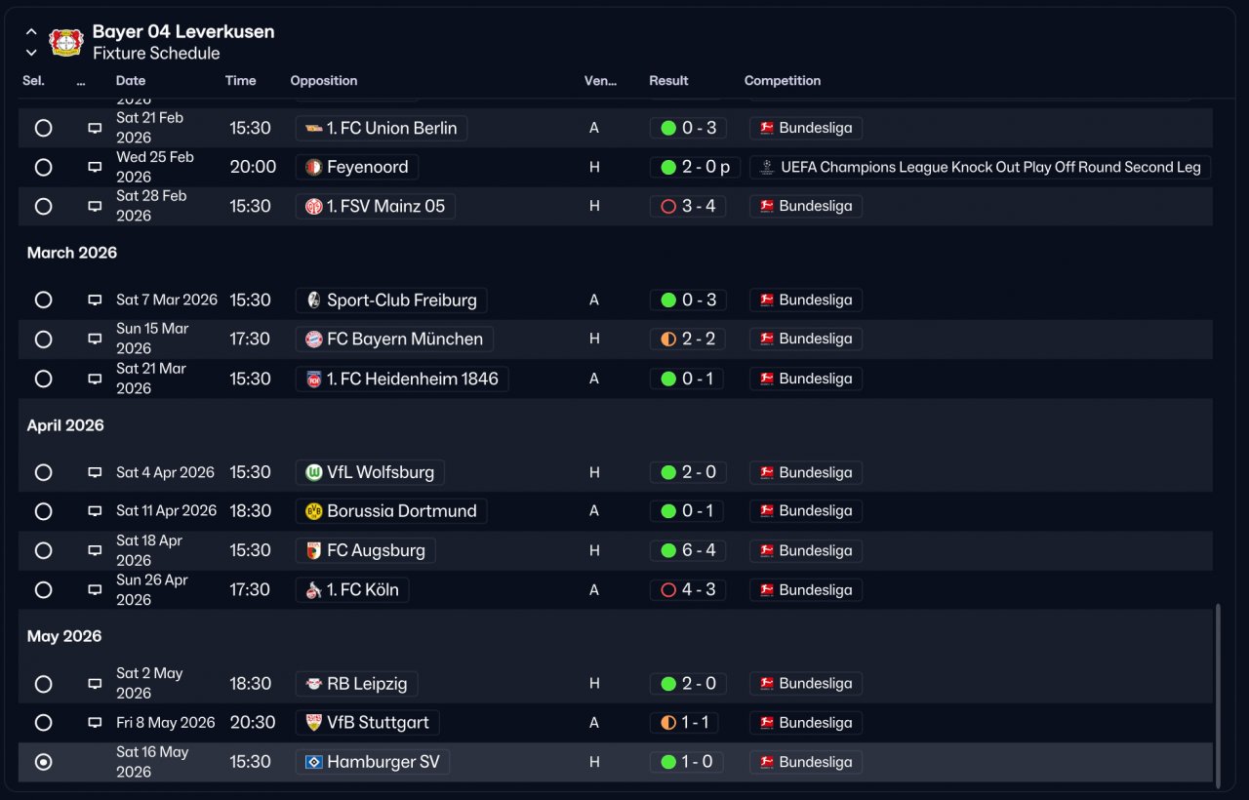The image size is (1249, 800).
Task: Open the 6 - 4 result against Augsburg
Action: click(x=688, y=550)
